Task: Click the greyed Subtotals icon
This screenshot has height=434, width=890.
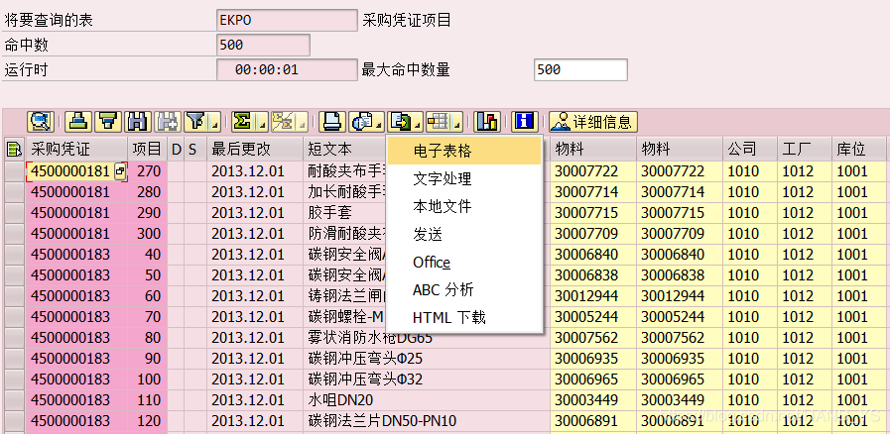Action: [x=283, y=121]
